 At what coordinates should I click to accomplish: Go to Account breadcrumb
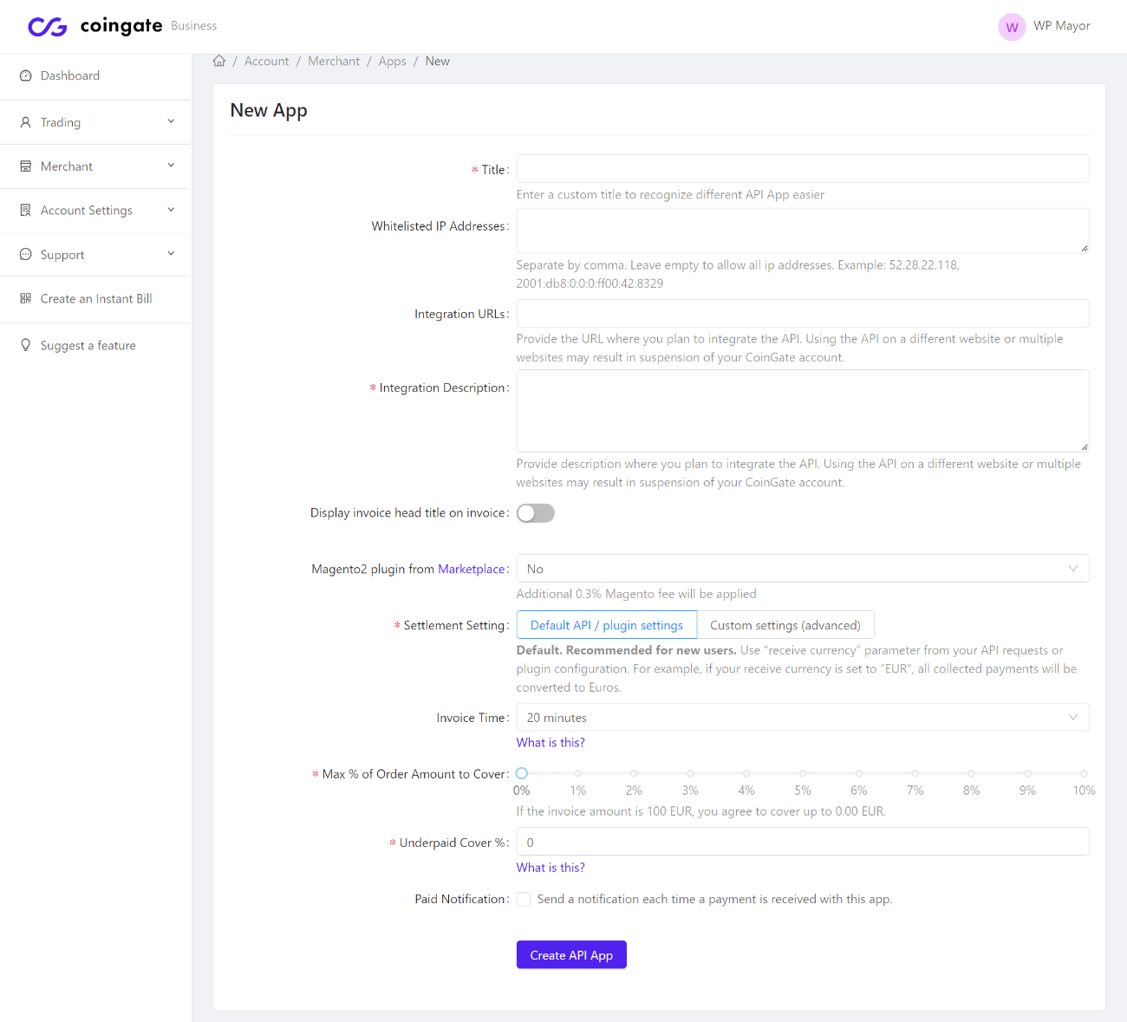[266, 62]
